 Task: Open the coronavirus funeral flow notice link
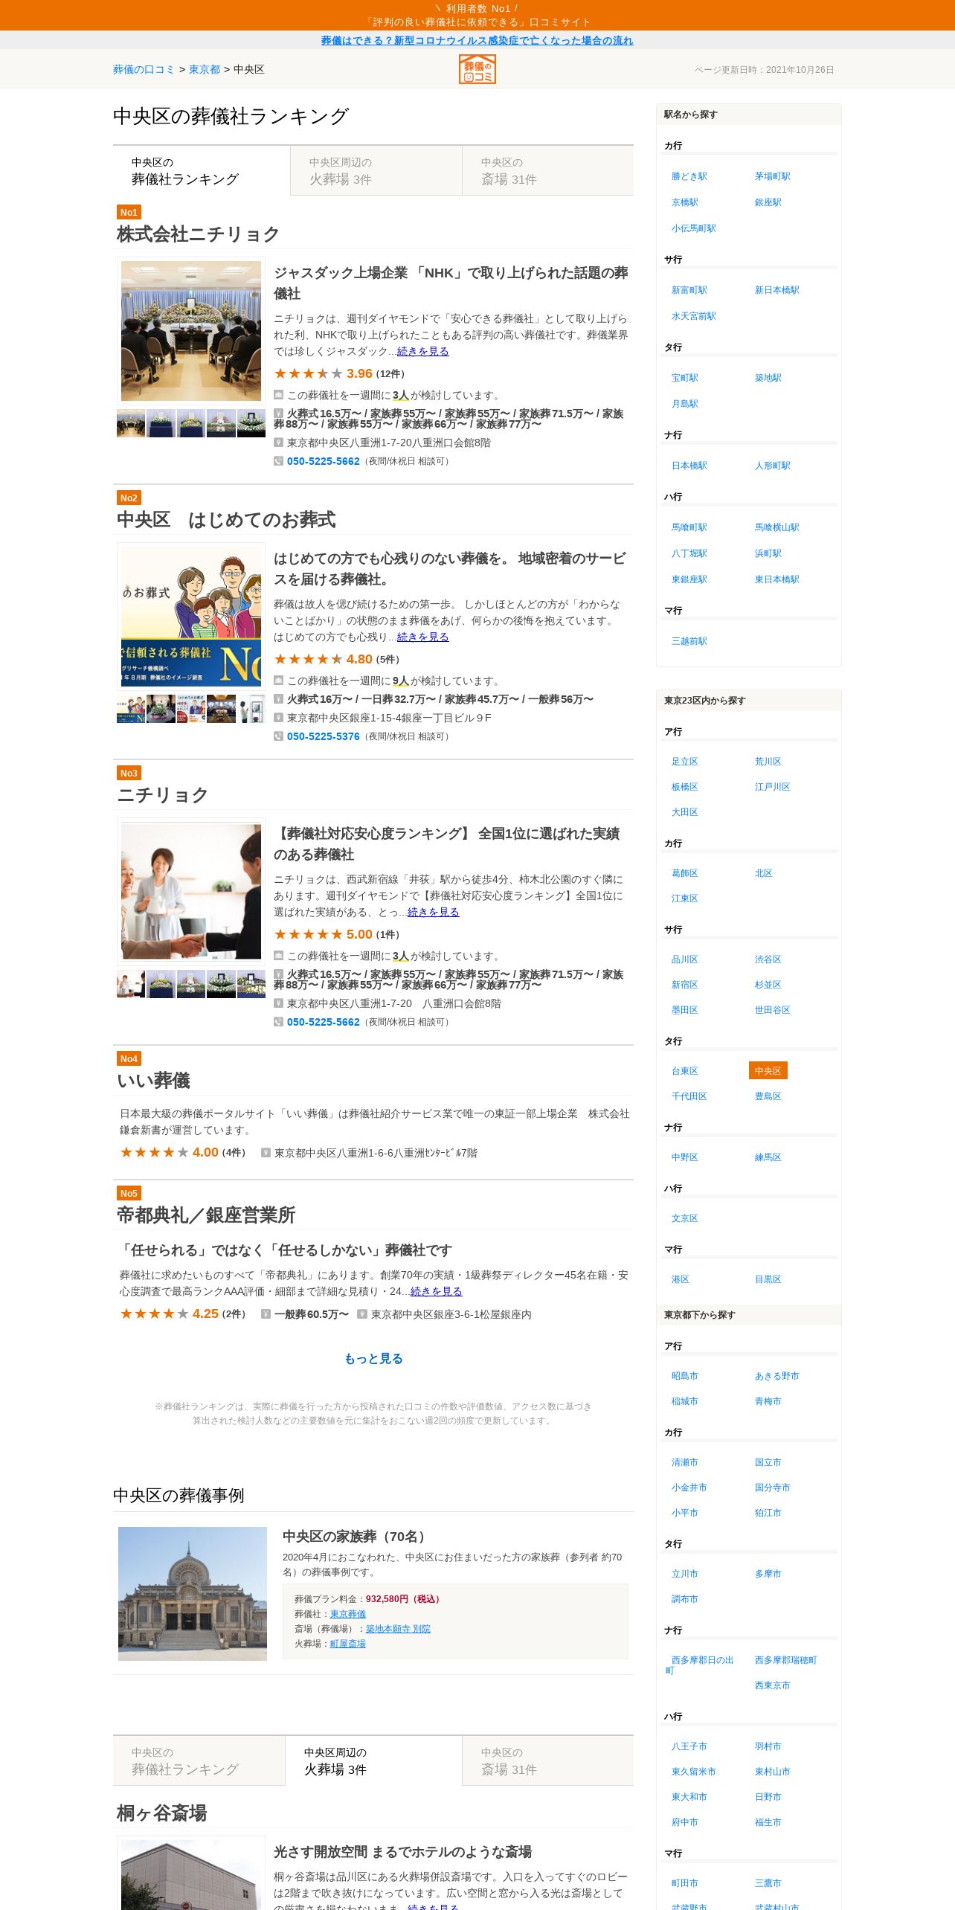[477, 40]
